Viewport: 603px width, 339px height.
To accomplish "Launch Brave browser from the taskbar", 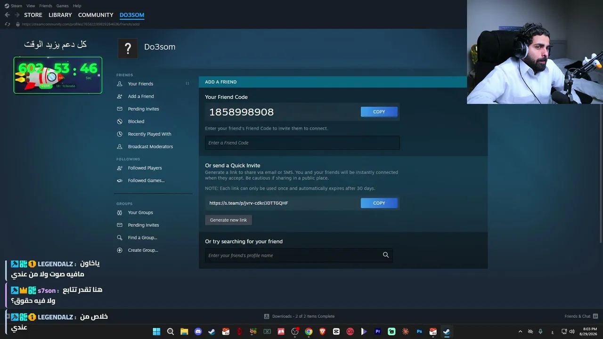I will click(x=322, y=331).
